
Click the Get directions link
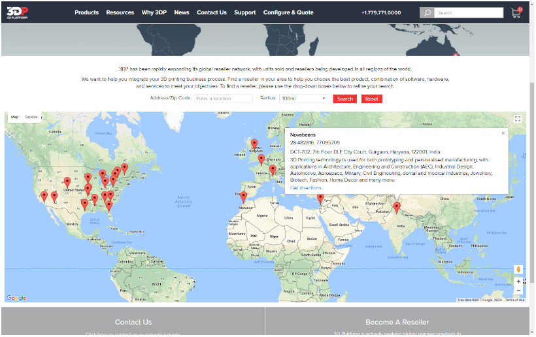306,188
